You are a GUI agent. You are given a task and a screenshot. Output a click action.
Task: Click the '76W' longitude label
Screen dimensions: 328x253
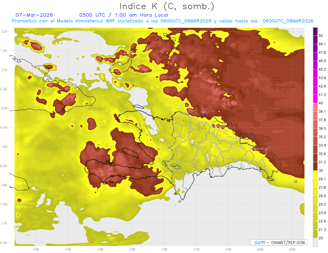[x=36, y=249]
